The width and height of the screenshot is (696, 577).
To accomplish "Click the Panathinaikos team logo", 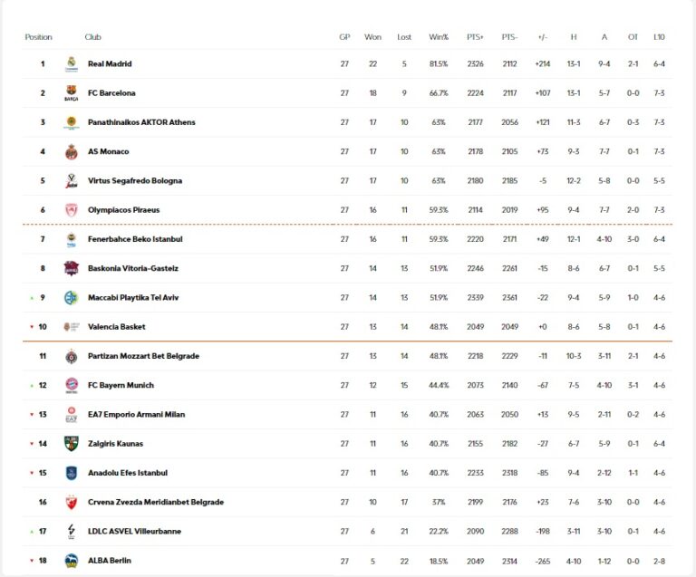I will [x=72, y=122].
